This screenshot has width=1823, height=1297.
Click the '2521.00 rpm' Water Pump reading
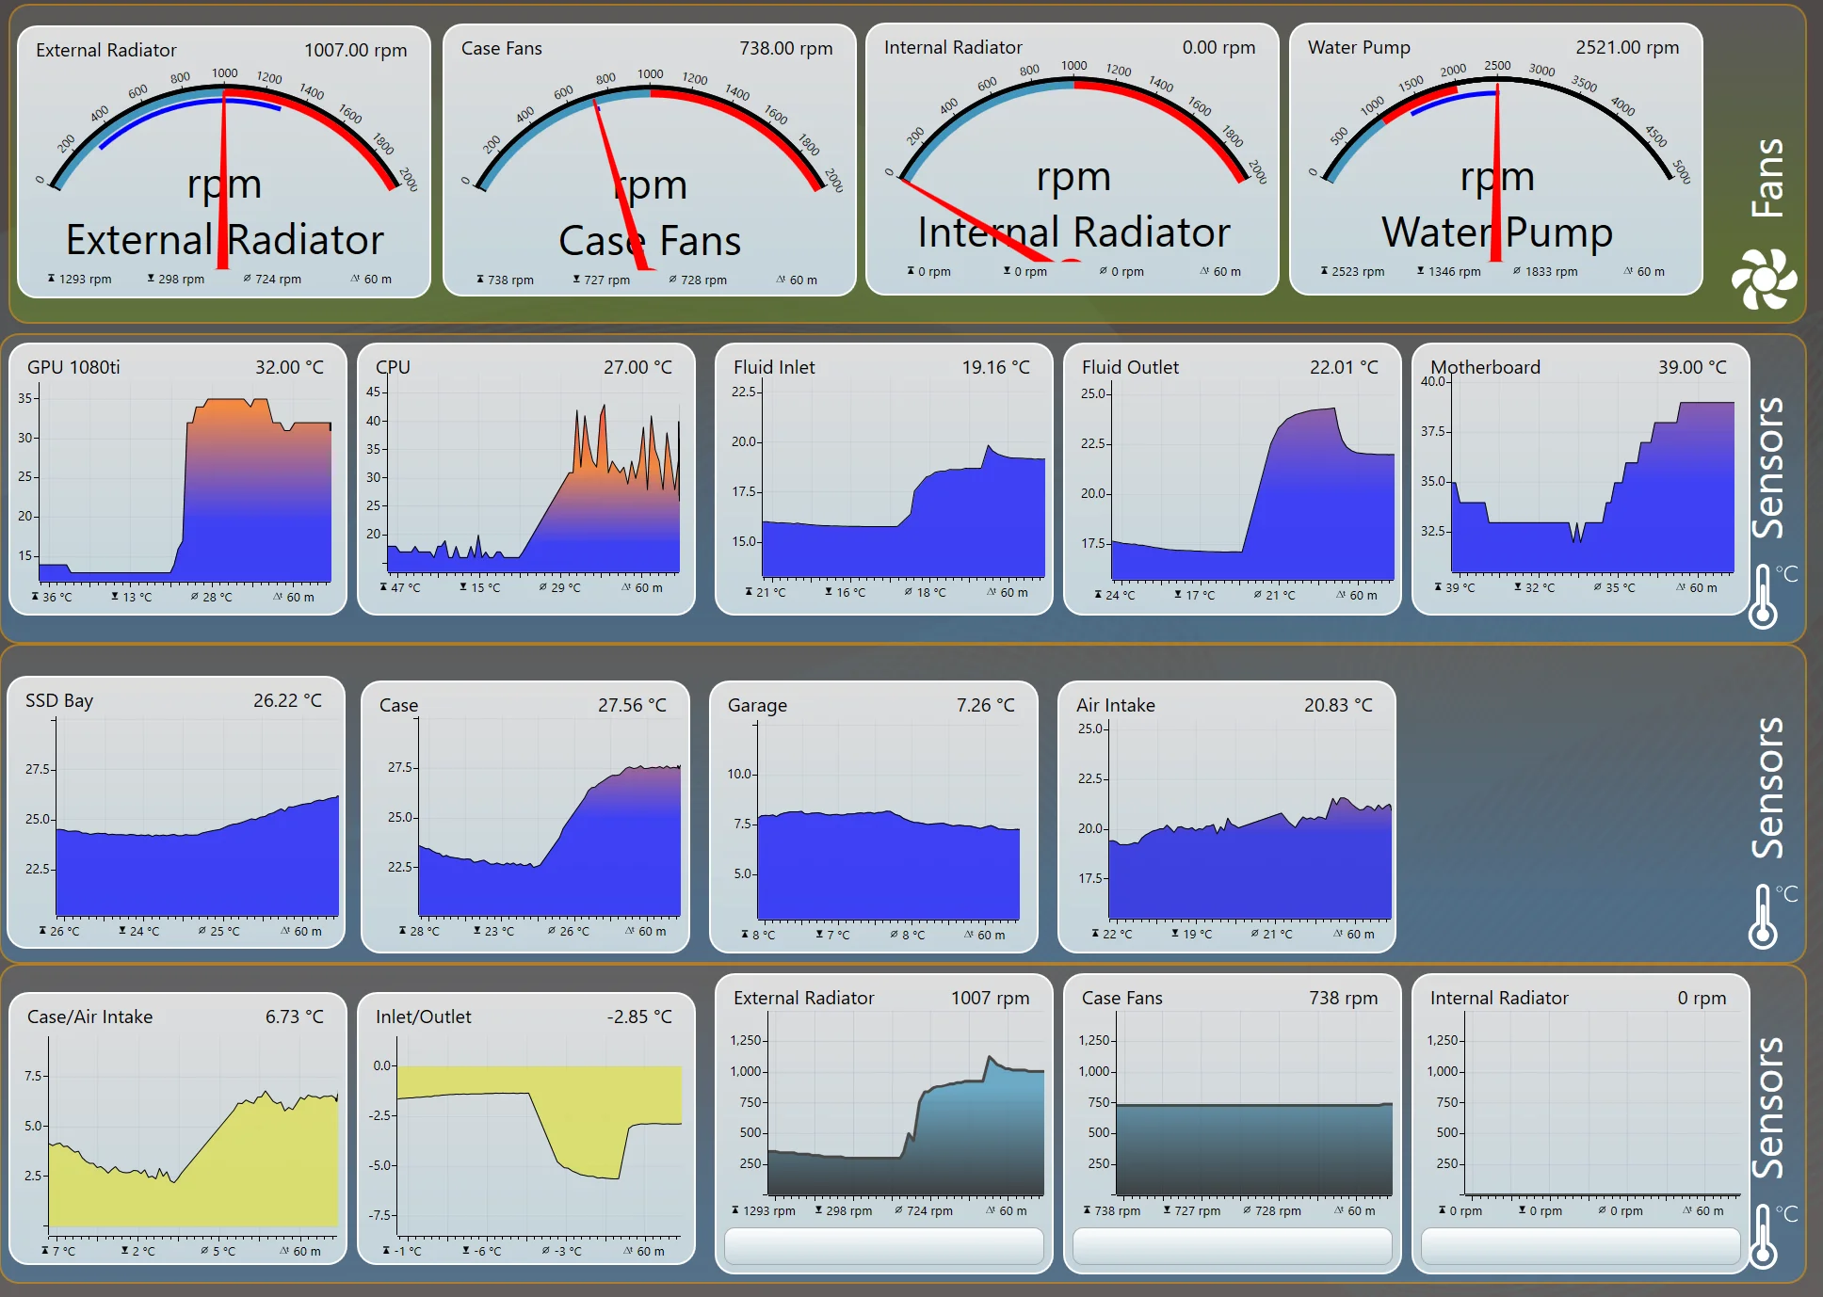[1627, 47]
